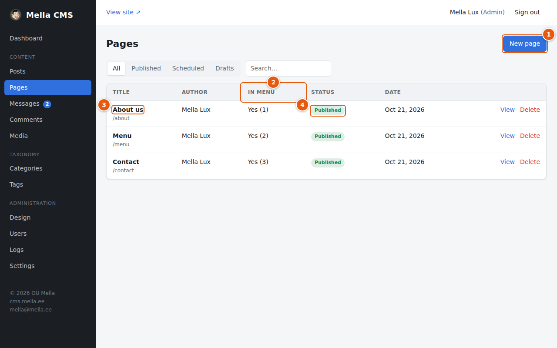557x348 pixels.
Task: Open the Media library link
Action: (48, 136)
